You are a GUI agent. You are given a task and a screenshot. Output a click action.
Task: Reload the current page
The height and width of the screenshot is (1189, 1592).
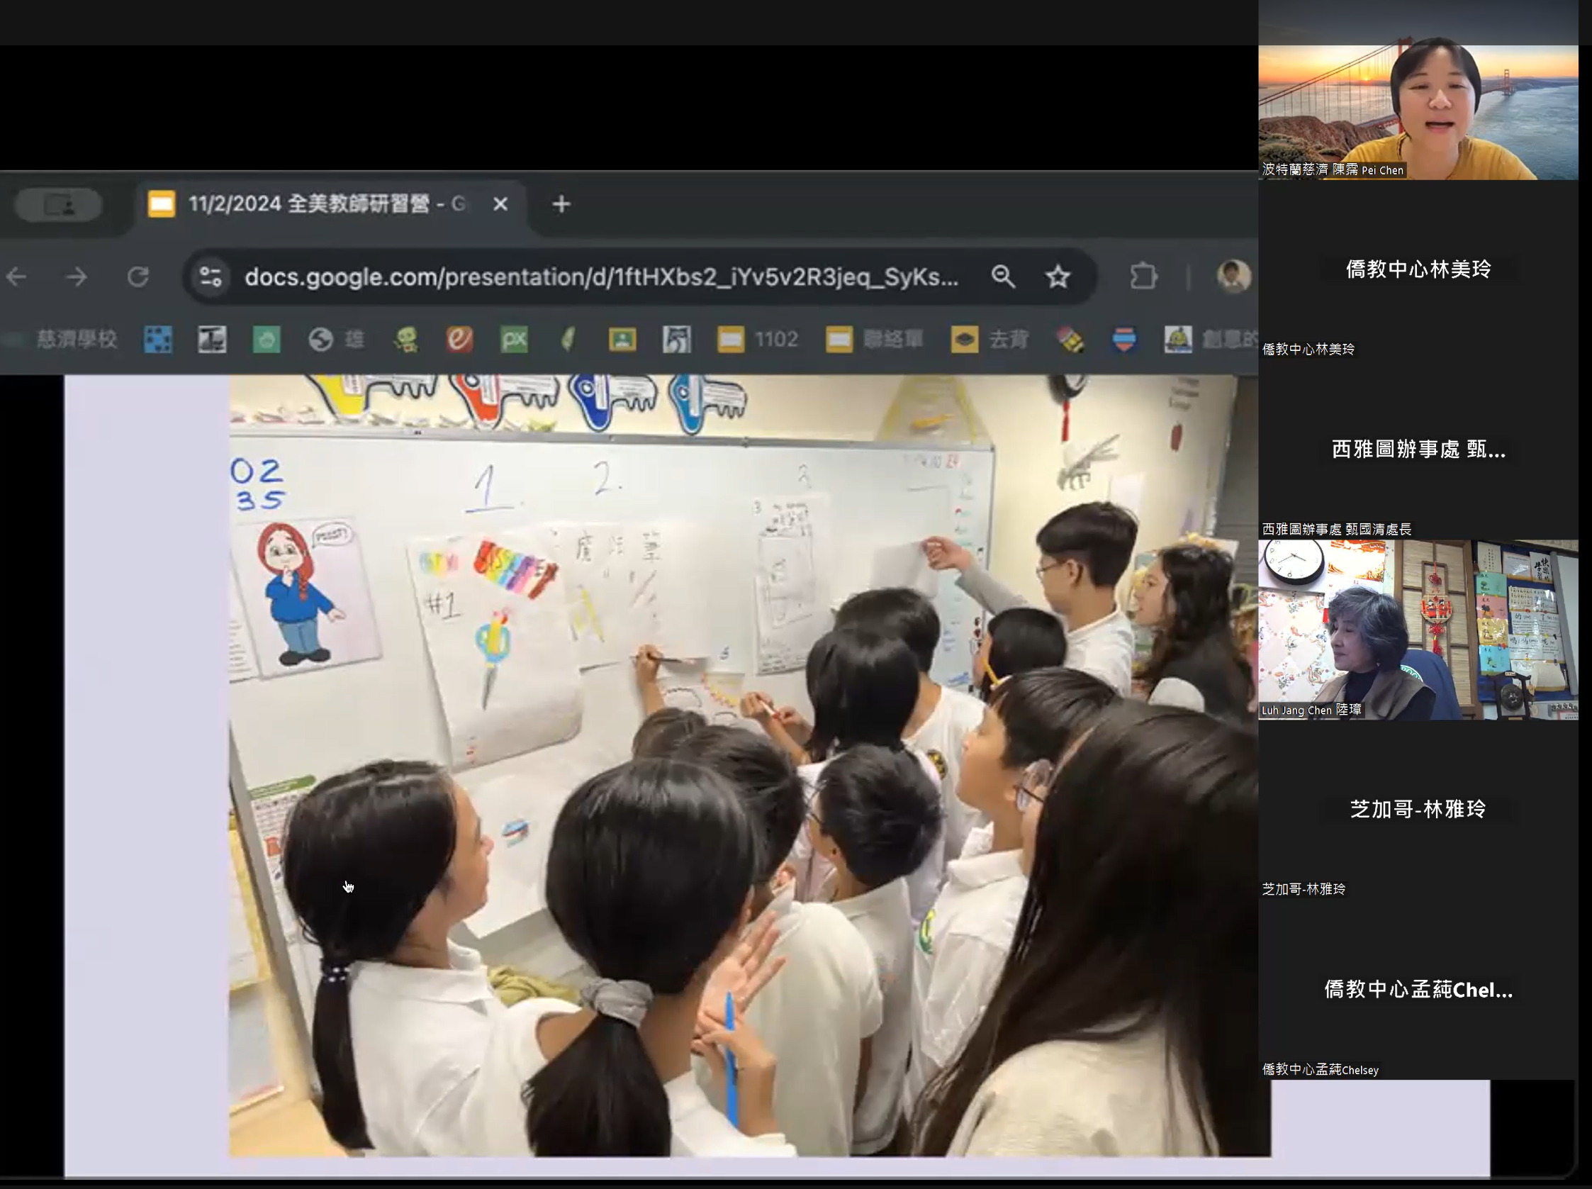coord(138,277)
